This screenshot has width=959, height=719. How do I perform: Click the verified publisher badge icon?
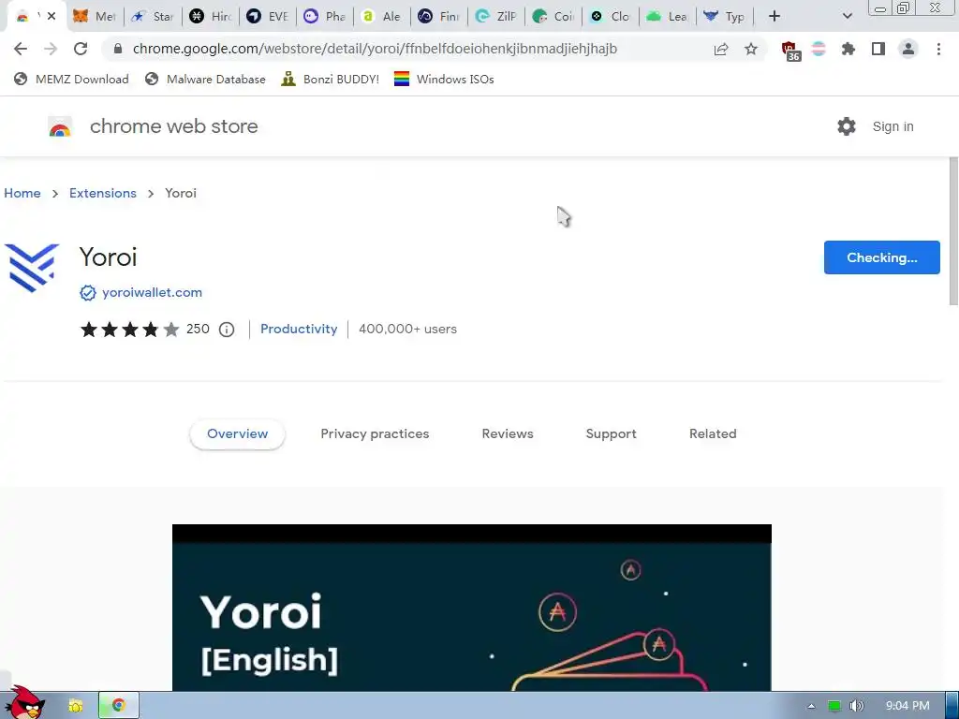point(88,293)
